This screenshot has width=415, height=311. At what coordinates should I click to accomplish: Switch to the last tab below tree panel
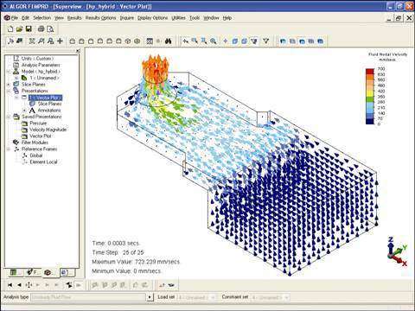67,272
